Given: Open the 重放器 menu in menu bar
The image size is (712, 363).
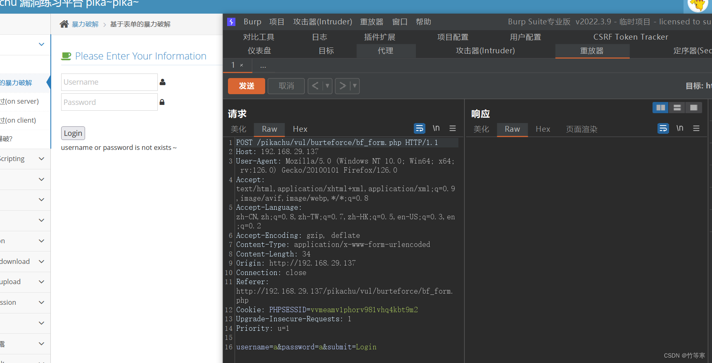Looking at the screenshot, I should click(372, 22).
